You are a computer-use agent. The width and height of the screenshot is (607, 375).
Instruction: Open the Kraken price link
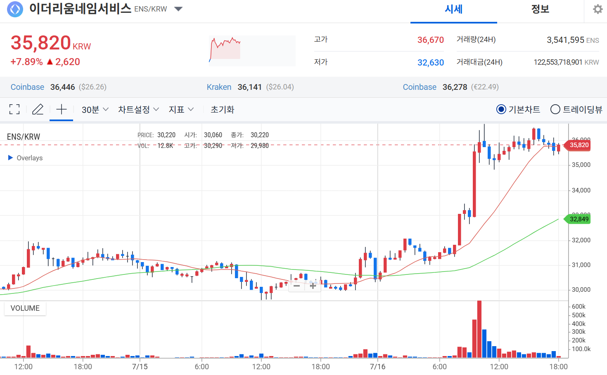(219, 87)
